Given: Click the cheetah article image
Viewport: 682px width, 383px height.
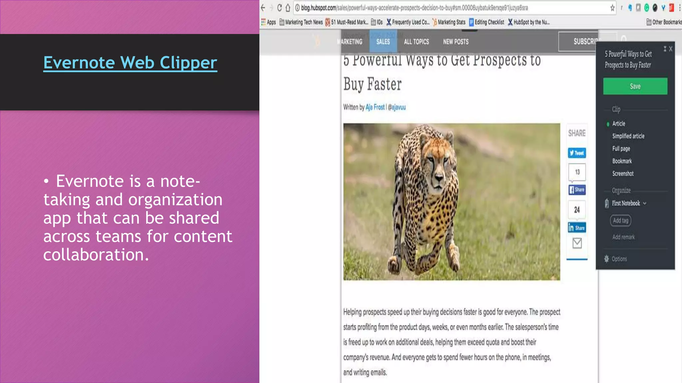Looking at the screenshot, I should (452, 201).
